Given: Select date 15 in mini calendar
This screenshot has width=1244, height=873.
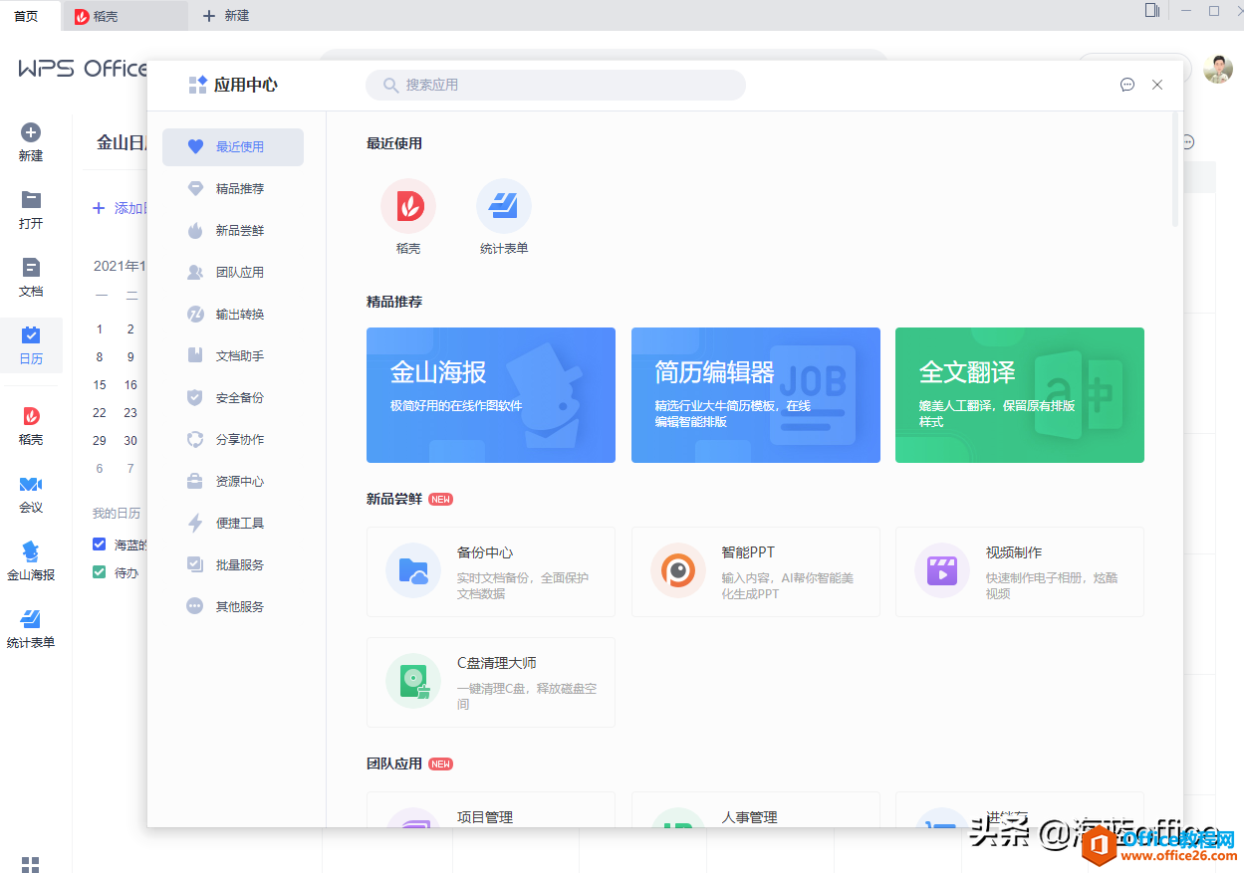Looking at the screenshot, I should 100,384.
